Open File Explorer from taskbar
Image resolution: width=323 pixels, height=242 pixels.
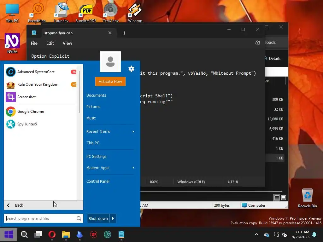coord(66,234)
